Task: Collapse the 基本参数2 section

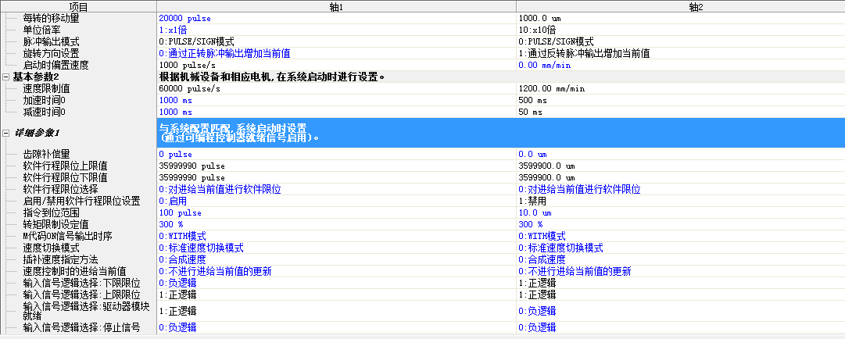Action: pos(6,77)
